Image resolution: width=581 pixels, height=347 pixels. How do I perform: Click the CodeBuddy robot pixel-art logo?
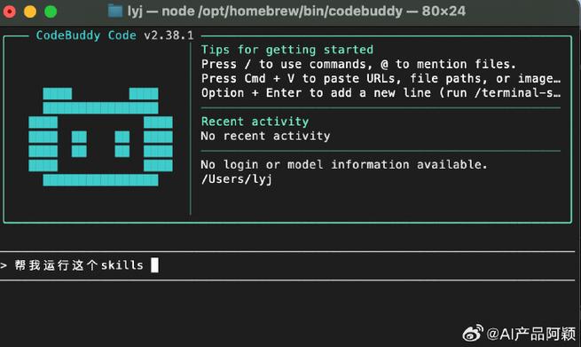pos(100,137)
